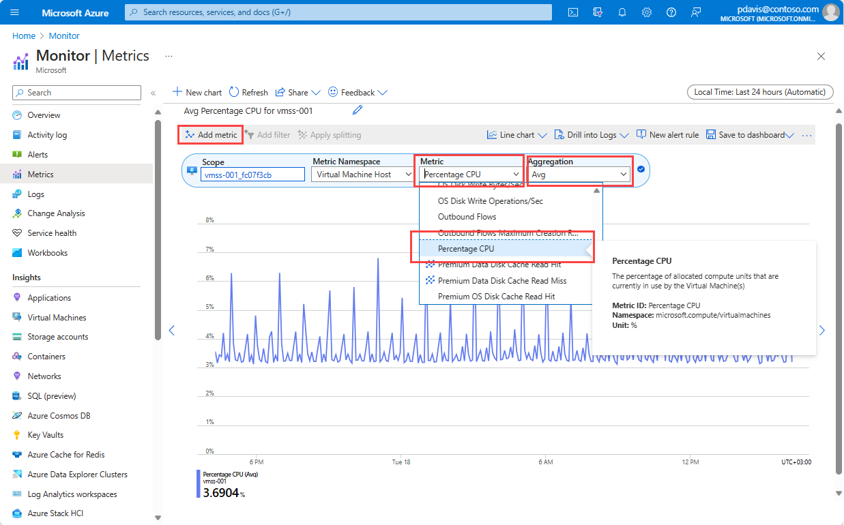Open the Notifications bell

point(622,12)
